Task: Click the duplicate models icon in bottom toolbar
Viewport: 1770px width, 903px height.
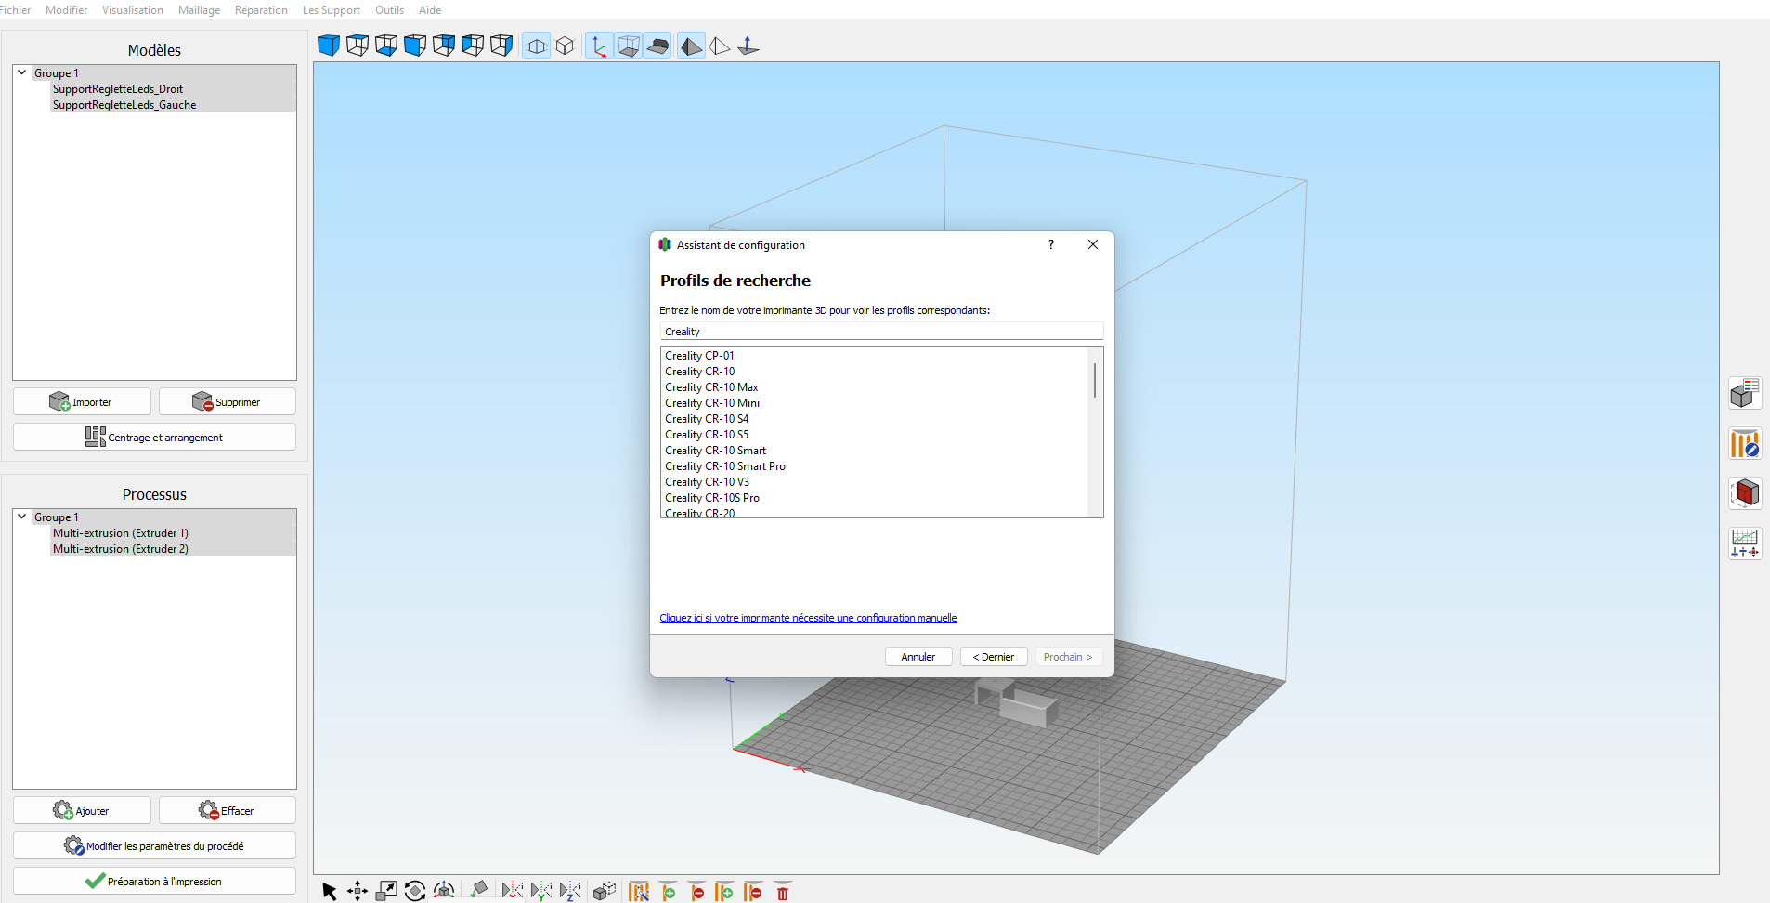Action: click(604, 891)
